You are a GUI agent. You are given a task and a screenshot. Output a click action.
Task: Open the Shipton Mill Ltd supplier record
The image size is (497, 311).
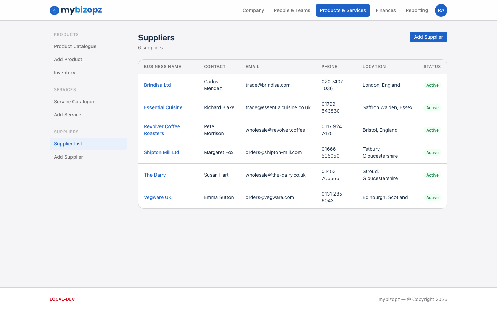pos(162,152)
